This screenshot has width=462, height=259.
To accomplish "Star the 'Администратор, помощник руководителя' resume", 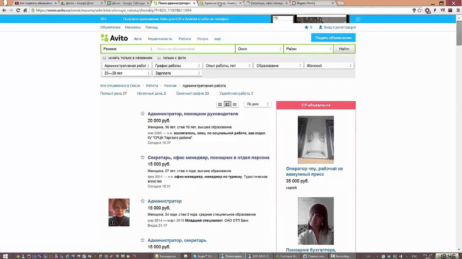I will [x=143, y=114].
